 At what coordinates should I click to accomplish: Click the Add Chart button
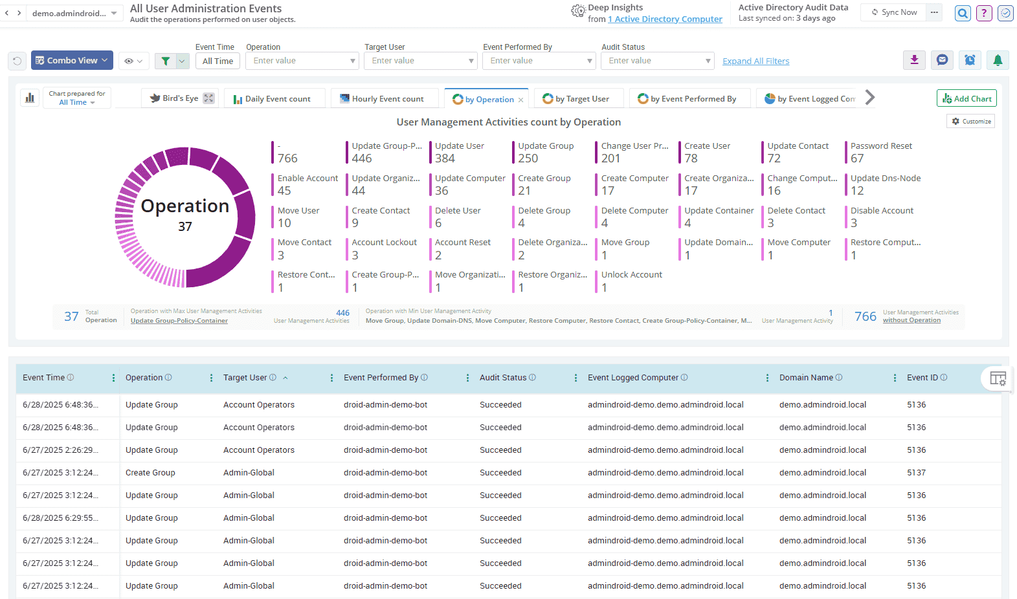(x=967, y=98)
